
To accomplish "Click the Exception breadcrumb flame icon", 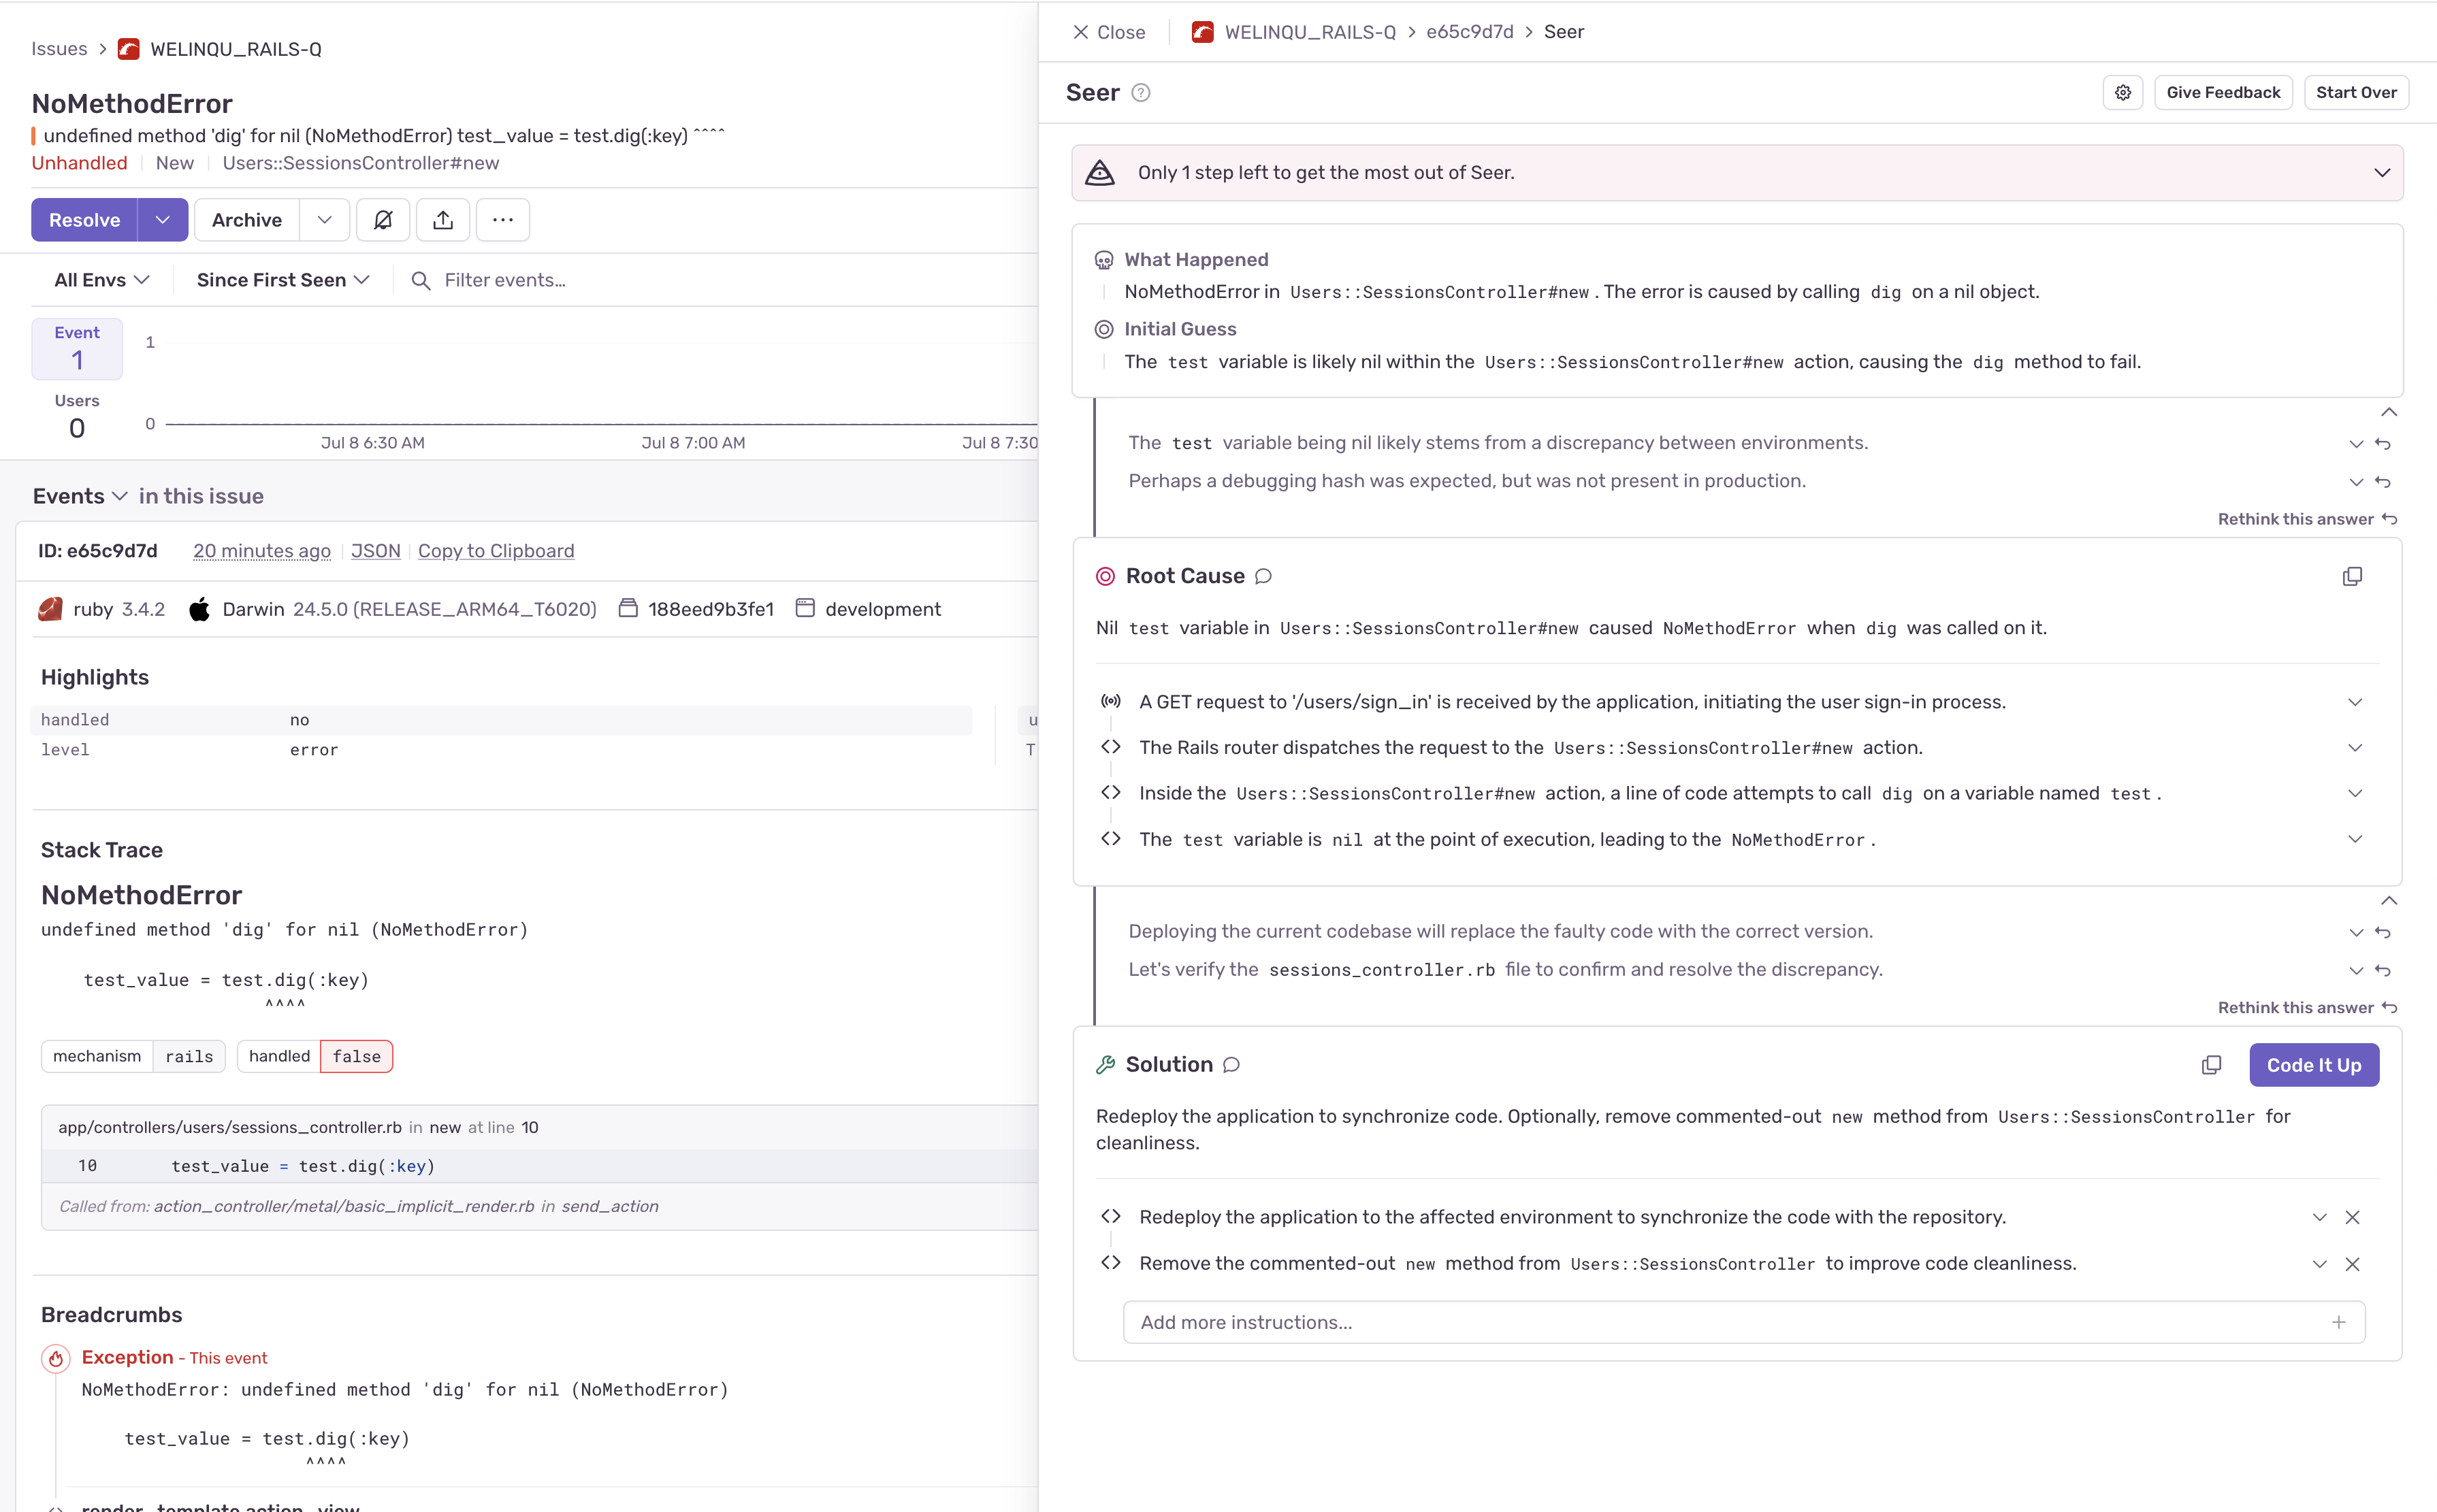I will [56, 1358].
